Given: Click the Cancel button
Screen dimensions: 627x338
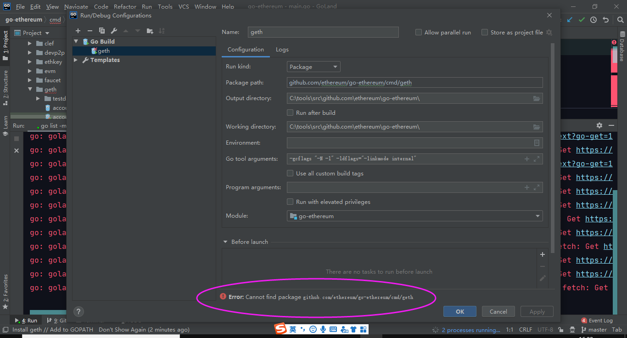Looking at the screenshot, I should click(x=498, y=311).
